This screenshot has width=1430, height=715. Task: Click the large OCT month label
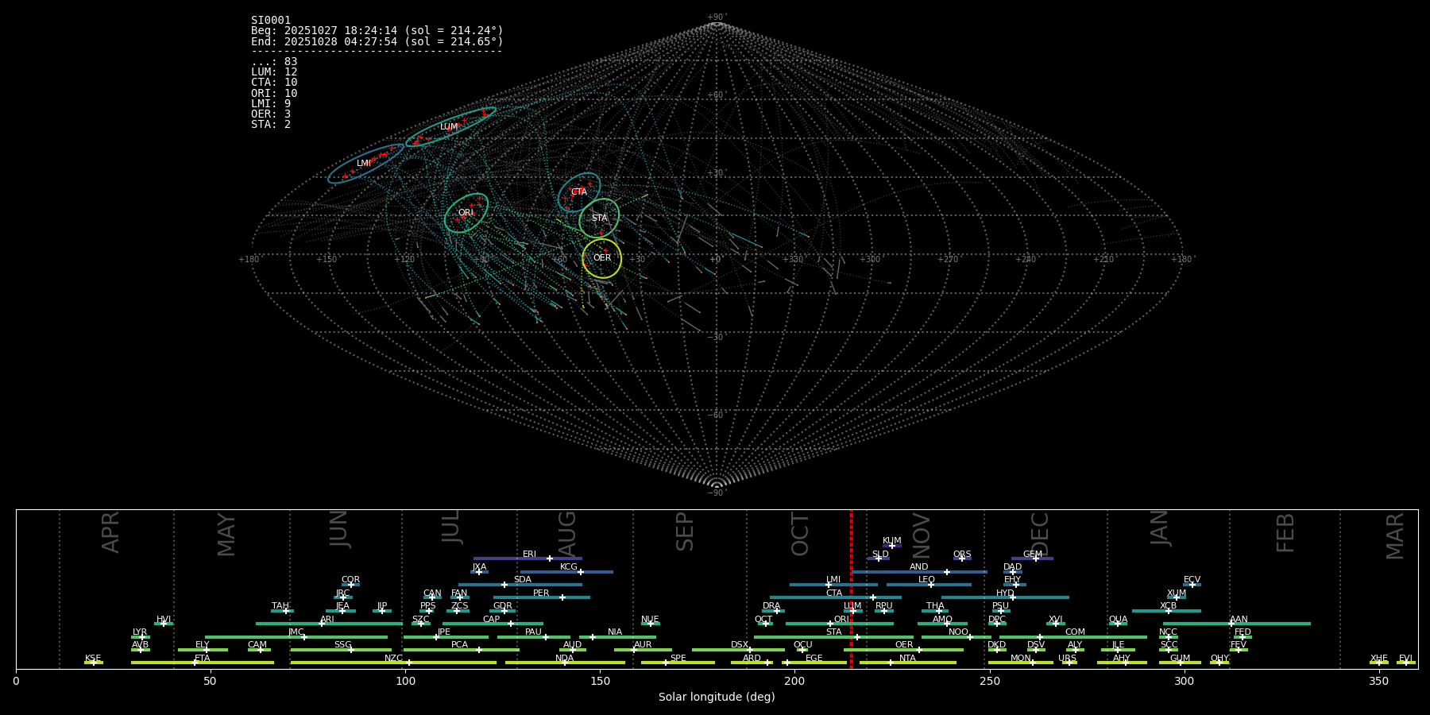(800, 535)
